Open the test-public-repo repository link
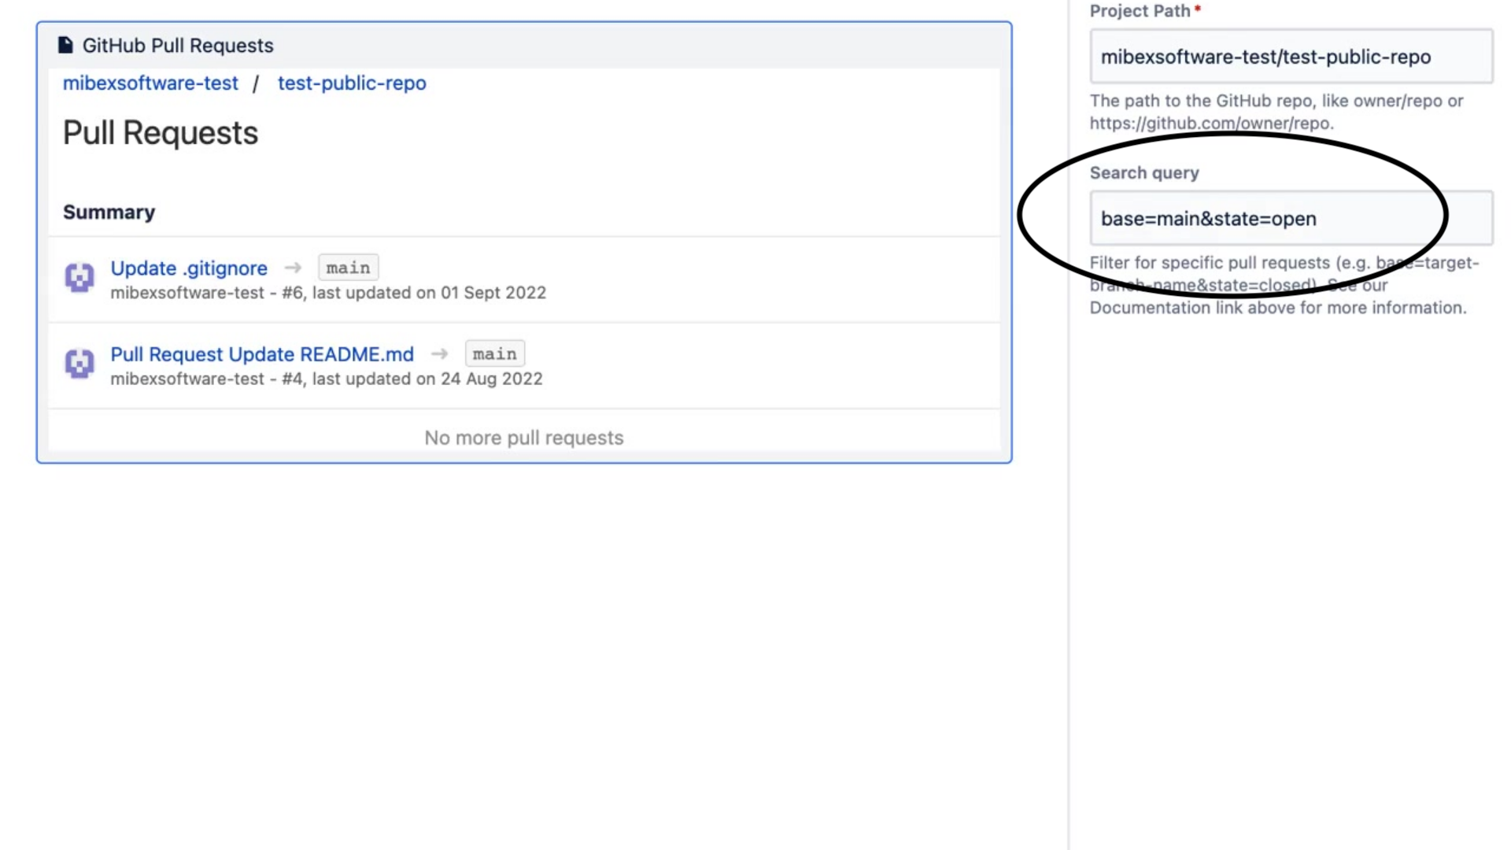Image resolution: width=1511 pixels, height=850 pixels. tap(352, 83)
